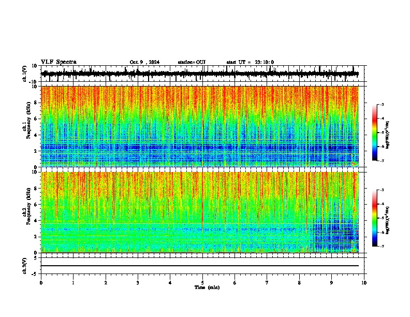Click the '5' tick on ch.3(V) axis
The height and width of the screenshot is (317, 410).
(36, 258)
